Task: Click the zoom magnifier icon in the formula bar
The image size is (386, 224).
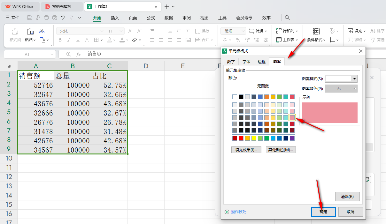Action: [68, 54]
